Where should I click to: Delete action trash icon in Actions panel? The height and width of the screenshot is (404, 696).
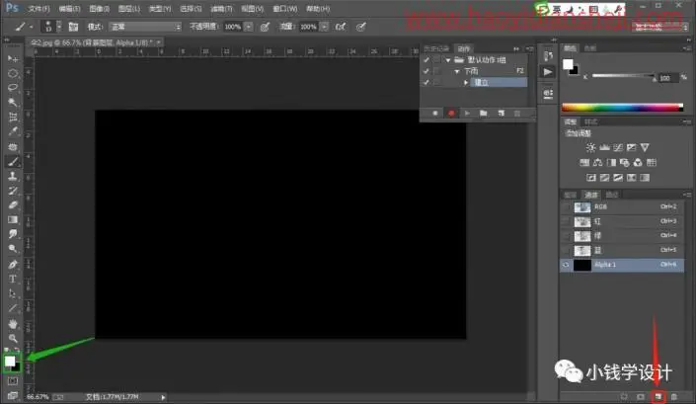click(517, 114)
